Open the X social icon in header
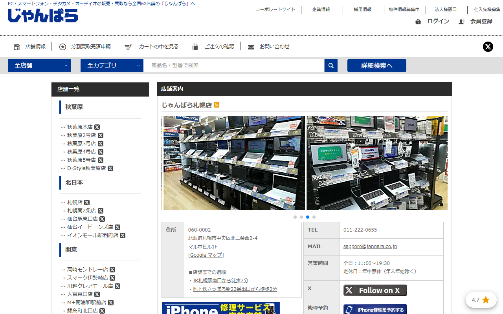Viewport: 503px width, 314px height. [488, 47]
